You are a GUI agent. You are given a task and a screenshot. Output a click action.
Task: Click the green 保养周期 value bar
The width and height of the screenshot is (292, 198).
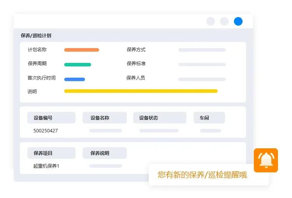point(77,64)
